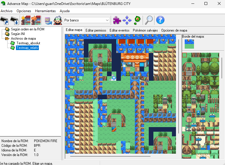Select the red-outlined first tile in block palette

[184, 55]
